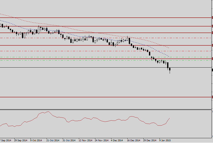Click the 29 Sep 2014 date label
The image size is (213, 143).
(21, 140)
